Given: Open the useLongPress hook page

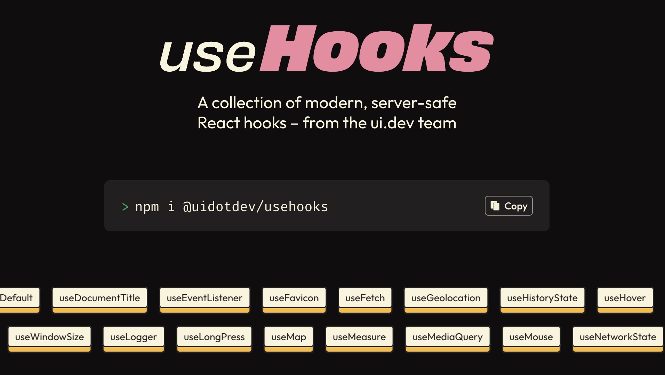Looking at the screenshot, I should [214, 337].
